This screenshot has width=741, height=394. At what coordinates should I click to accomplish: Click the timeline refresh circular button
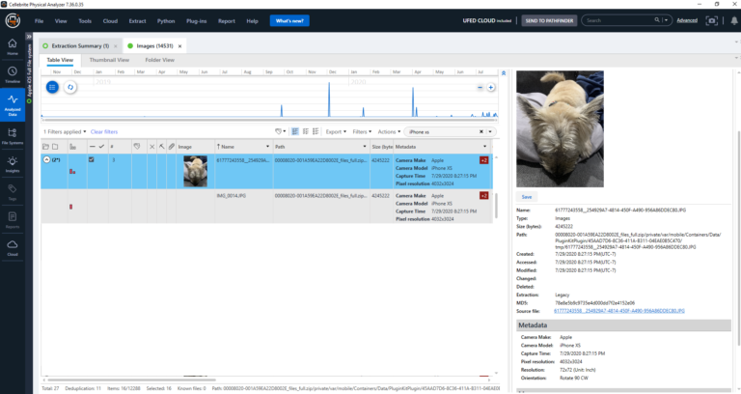point(70,88)
